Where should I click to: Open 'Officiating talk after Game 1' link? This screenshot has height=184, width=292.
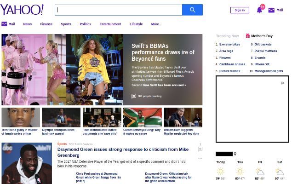[x=168, y=177]
